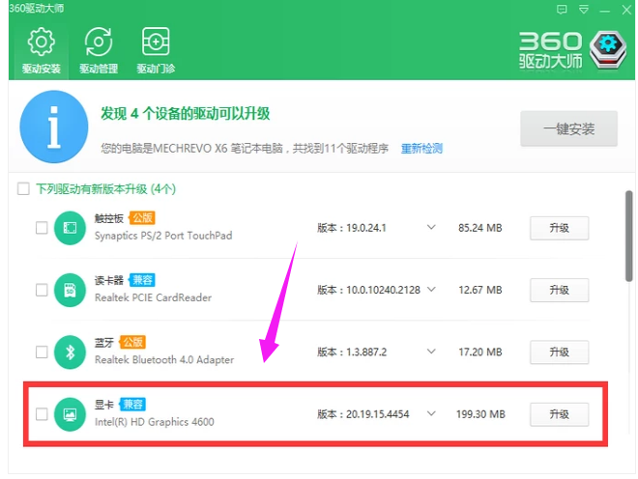Click the 85.24 MB size value

pos(480,228)
